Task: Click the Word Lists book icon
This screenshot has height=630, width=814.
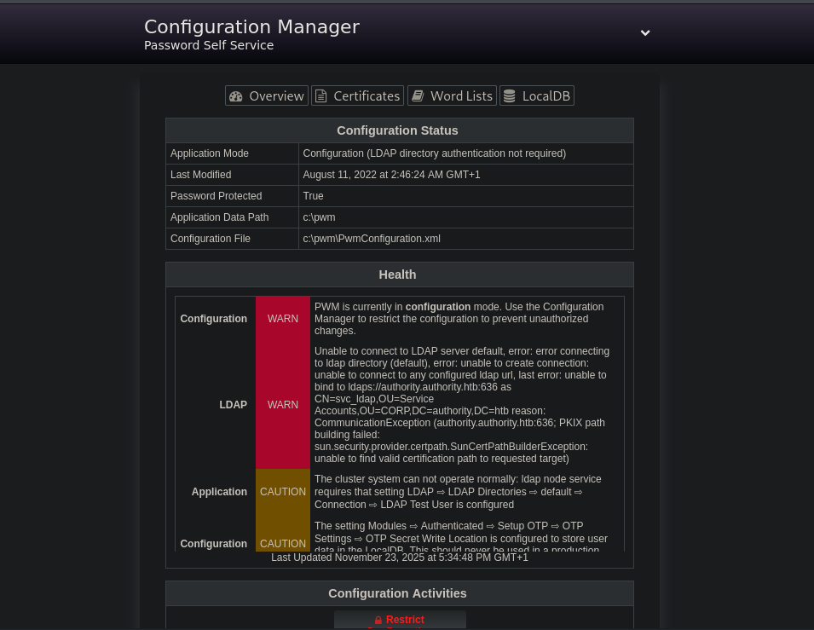Action: (x=418, y=96)
